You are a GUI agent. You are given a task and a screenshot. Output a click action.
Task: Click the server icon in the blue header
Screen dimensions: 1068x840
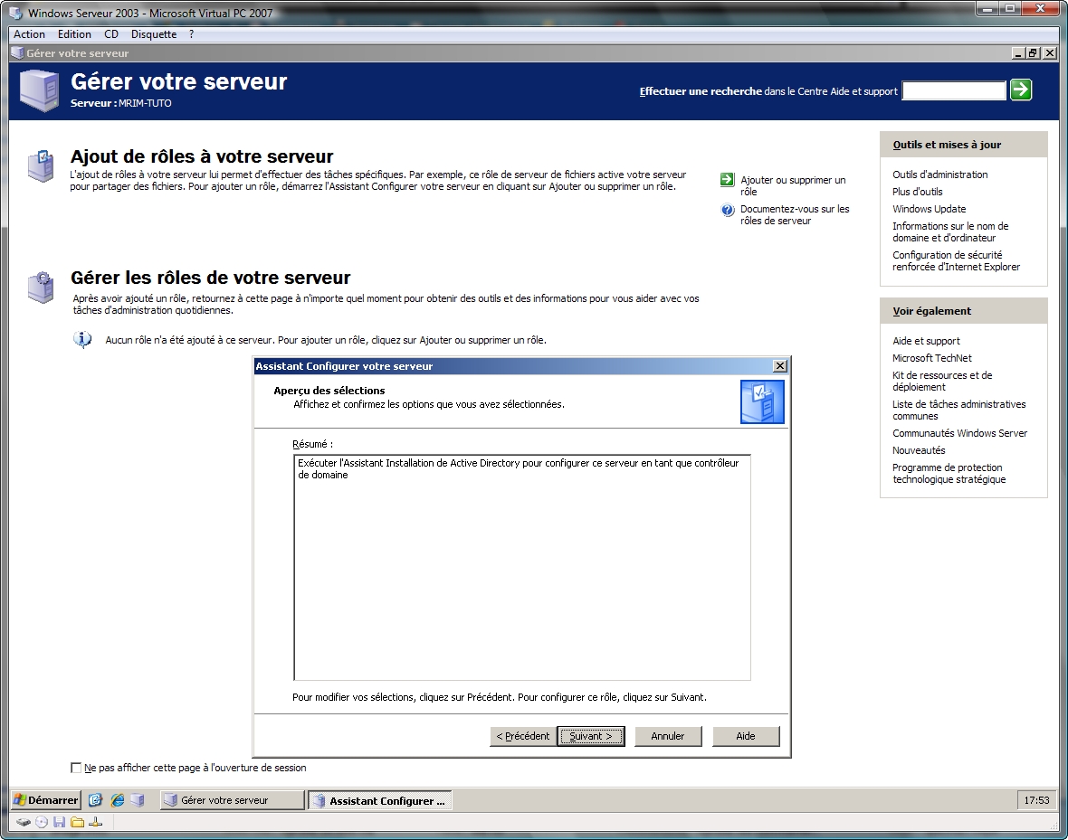click(40, 90)
